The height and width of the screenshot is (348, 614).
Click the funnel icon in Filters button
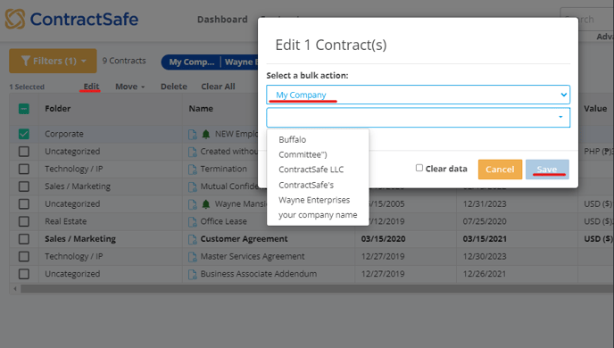pos(26,61)
